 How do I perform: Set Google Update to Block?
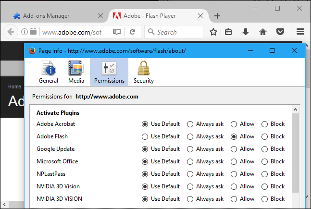click(x=264, y=149)
